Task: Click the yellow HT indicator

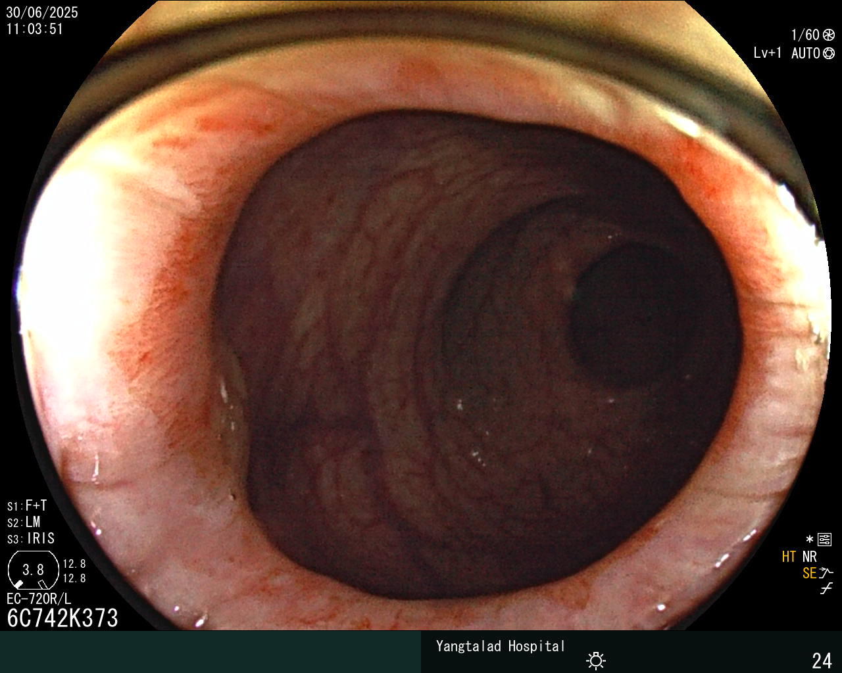Action: (x=789, y=557)
